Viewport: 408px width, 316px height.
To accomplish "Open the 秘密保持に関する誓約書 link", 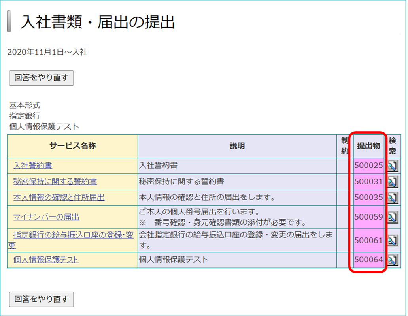I will (x=55, y=181).
